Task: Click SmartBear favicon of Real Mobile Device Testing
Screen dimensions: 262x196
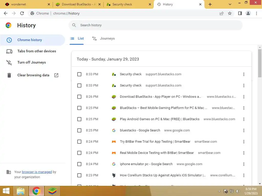Action: pos(114,153)
